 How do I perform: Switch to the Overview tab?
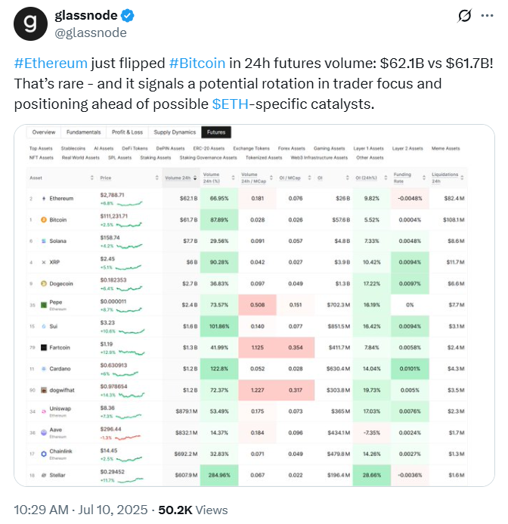pyautogui.click(x=44, y=132)
